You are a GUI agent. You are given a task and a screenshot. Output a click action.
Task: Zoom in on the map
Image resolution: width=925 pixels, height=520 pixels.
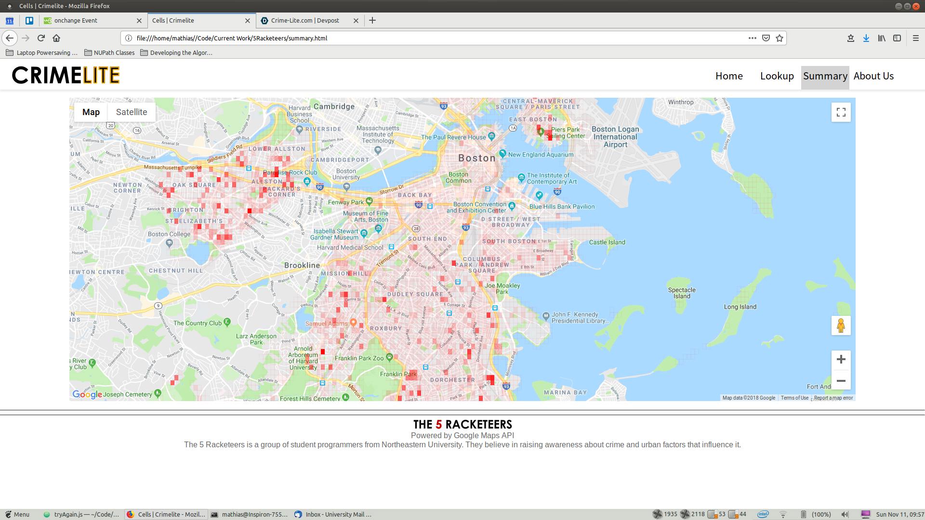tap(841, 359)
